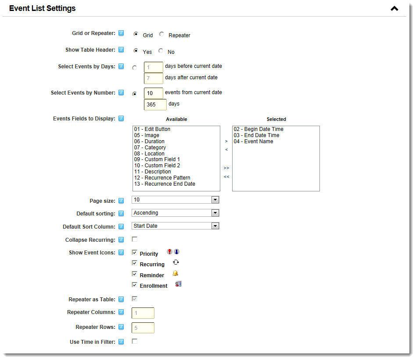The width and height of the screenshot is (416, 360).
Task: Click the help icon next to Page size
Action: pos(121,200)
